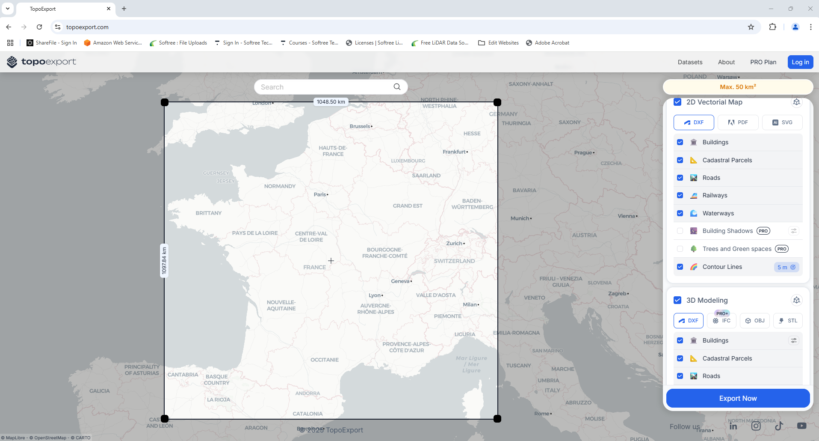Open ShareFile - Sign In bookmark
Viewport: 819px width, 441px height.
[x=52, y=43]
